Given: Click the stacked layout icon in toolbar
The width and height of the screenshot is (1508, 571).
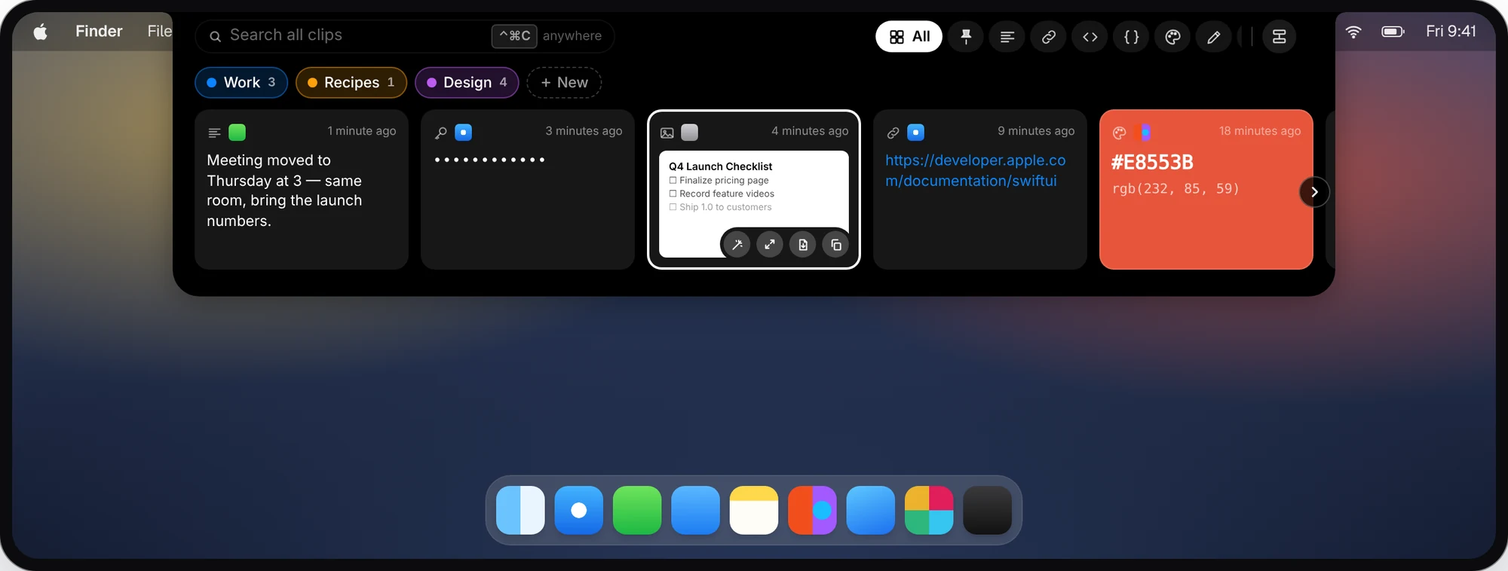Looking at the screenshot, I should [1280, 36].
